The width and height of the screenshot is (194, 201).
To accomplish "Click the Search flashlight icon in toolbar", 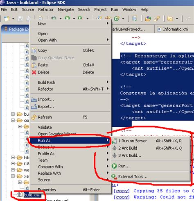I will pyautogui.click(x=157, y=18).
